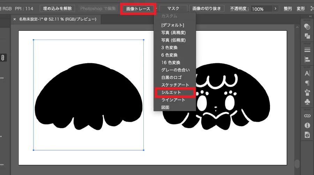Screen dimensions: 314x175
Task: Open the image trace preset dropdown arrow
Action: click(156, 9)
